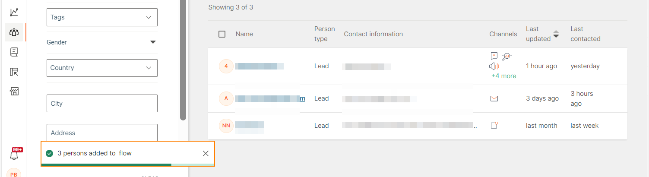
Task: Click the City input field
Action: (102, 104)
